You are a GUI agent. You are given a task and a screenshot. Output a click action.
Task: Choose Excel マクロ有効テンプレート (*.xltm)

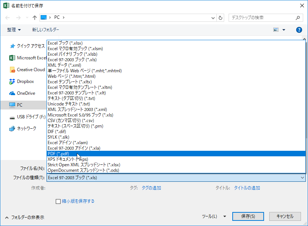pyautogui.click(x=176, y=87)
